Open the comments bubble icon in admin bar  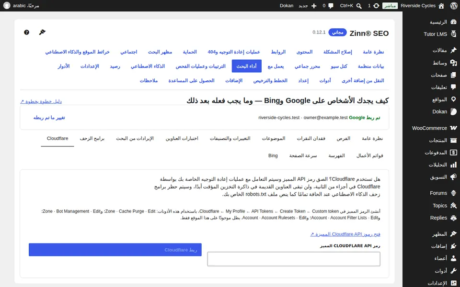(x=331, y=6)
